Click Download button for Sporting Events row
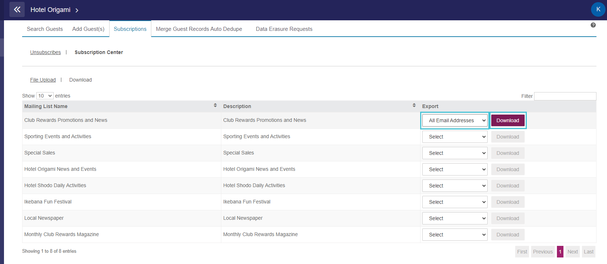 508,137
